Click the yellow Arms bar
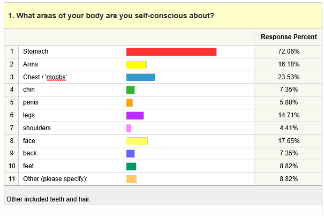Image resolution: width=324 pixels, height=217 pixels. click(137, 65)
